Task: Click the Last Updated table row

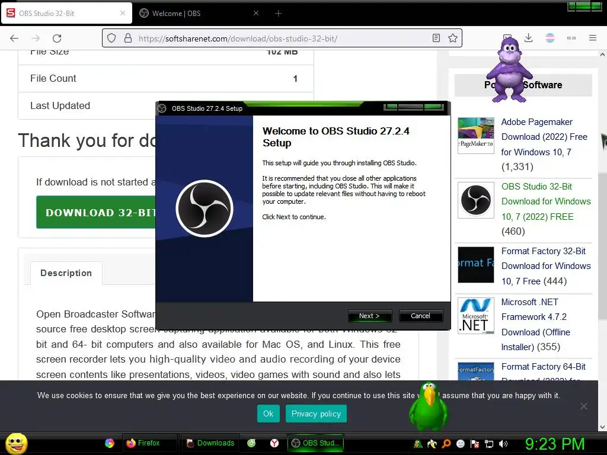Action: tap(87, 105)
